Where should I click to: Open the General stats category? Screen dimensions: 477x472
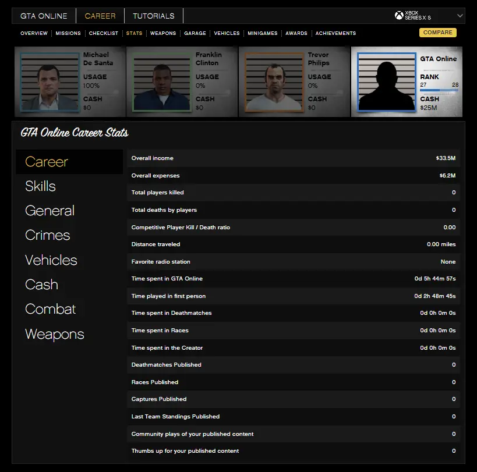pyautogui.click(x=50, y=211)
